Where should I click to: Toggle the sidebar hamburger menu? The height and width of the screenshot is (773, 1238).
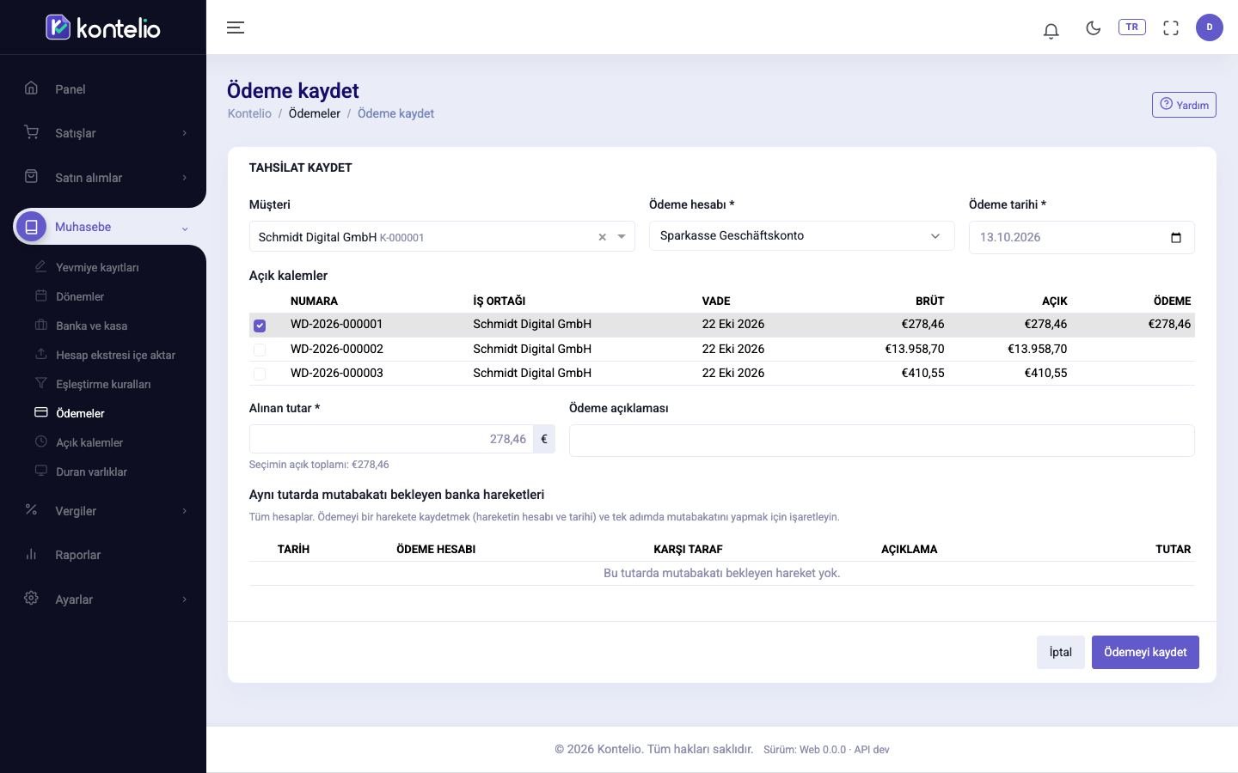236,27
